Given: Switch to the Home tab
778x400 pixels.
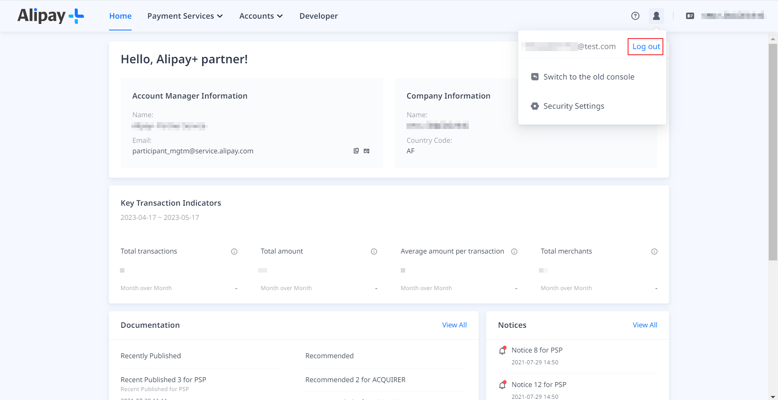Looking at the screenshot, I should [120, 16].
